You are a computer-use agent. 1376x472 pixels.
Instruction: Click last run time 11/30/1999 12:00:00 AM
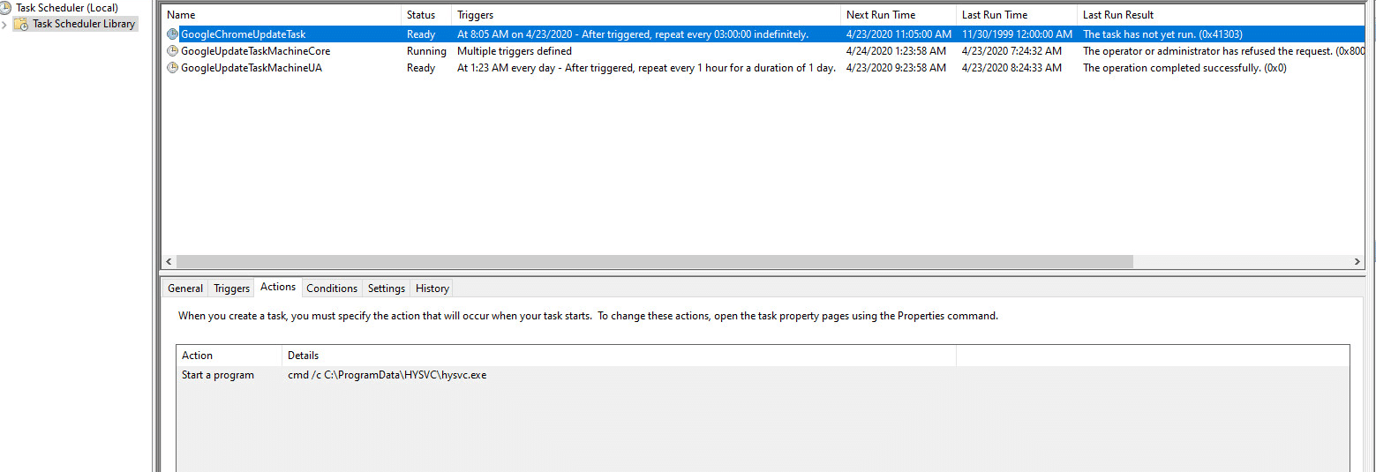(1017, 34)
